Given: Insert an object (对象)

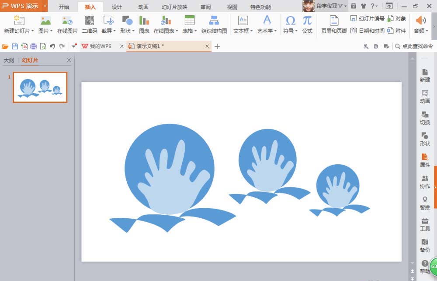Looking at the screenshot, I should pos(397,19).
